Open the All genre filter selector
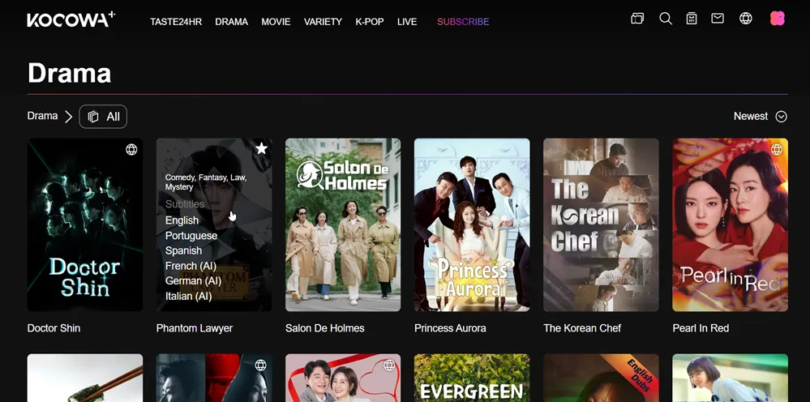Image resolution: width=810 pixels, height=402 pixels. [103, 117]
